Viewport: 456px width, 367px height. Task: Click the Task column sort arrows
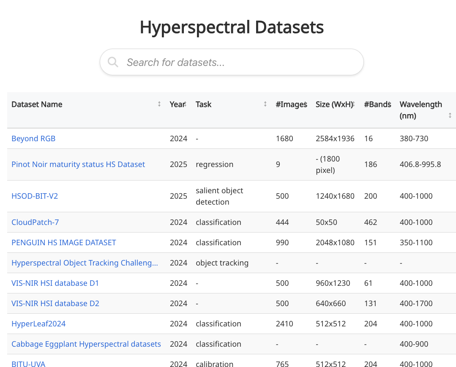[x=265, y=104]
